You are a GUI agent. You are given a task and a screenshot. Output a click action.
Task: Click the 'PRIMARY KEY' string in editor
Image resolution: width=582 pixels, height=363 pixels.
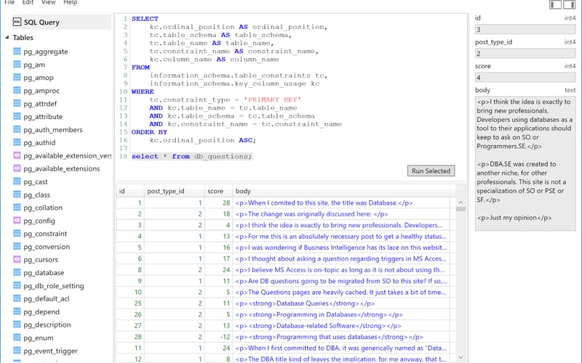272,99
